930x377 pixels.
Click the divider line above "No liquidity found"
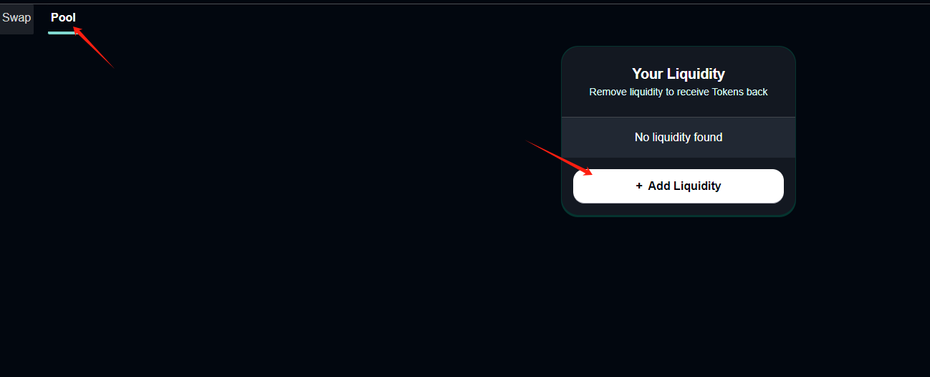click(678, 117)
